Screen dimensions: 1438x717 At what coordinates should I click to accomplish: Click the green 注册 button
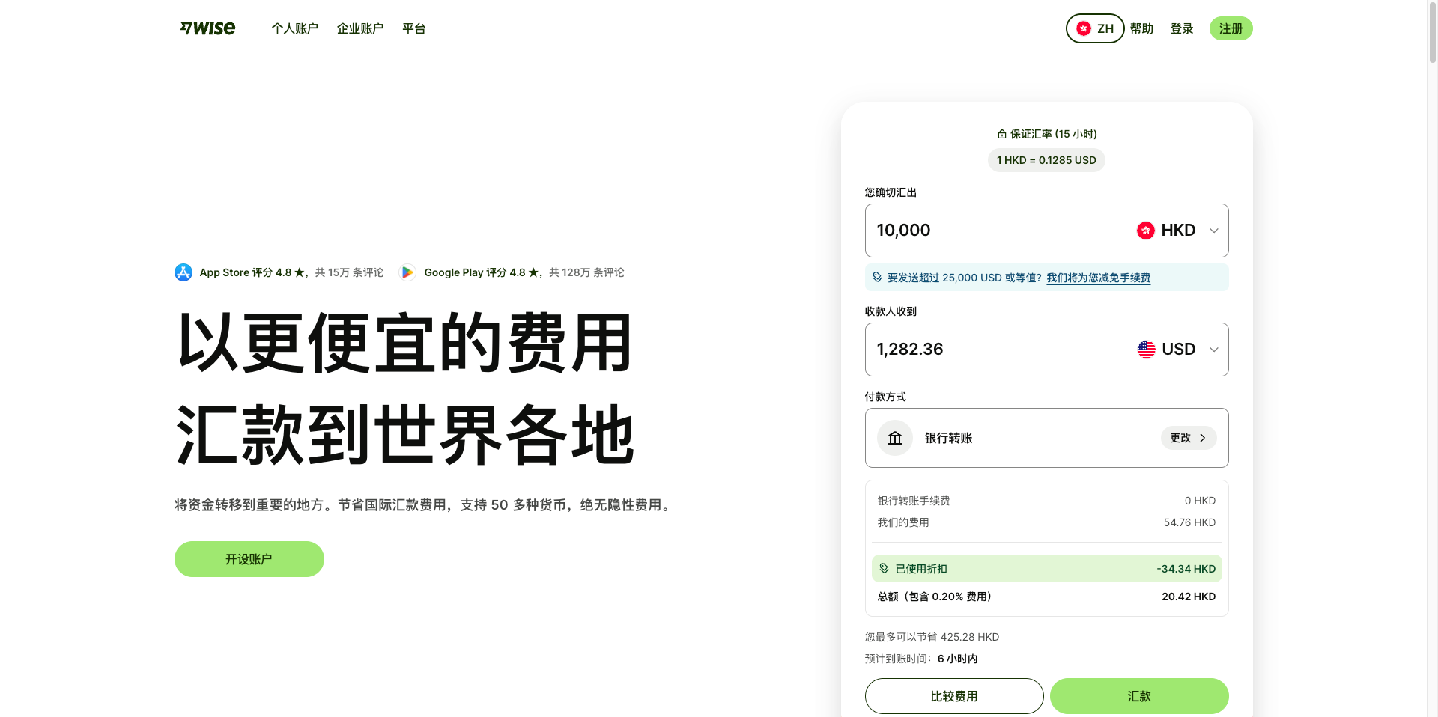(x=1230, y=28)
